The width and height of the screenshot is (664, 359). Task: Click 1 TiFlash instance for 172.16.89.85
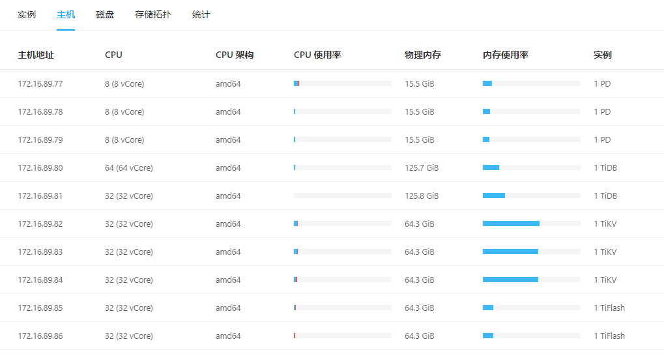[x=609, y=308]
